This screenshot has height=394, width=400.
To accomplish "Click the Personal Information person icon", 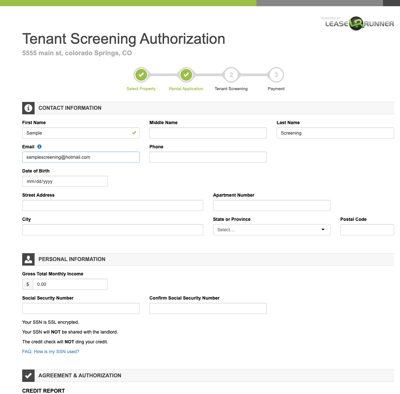I will (28, 259).
